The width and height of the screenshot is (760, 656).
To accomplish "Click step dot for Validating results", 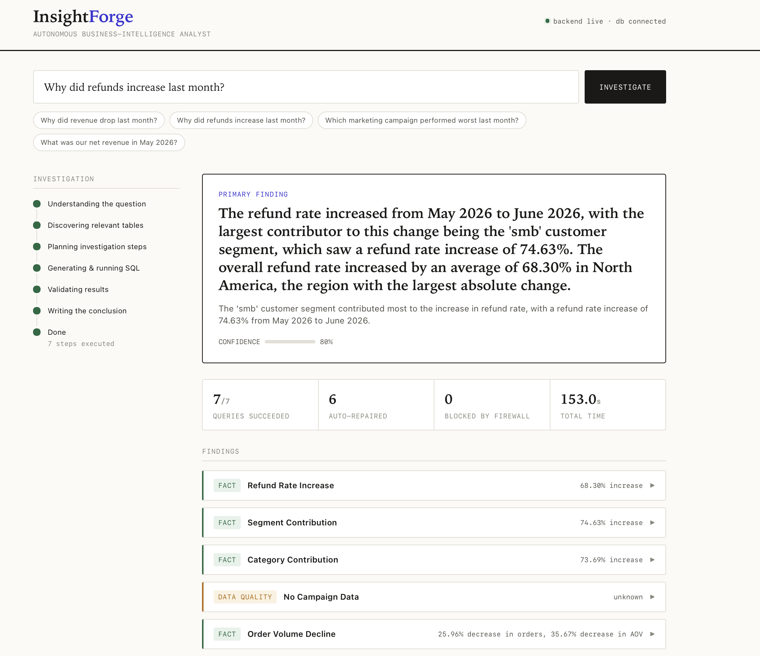I will pos(37,289).
